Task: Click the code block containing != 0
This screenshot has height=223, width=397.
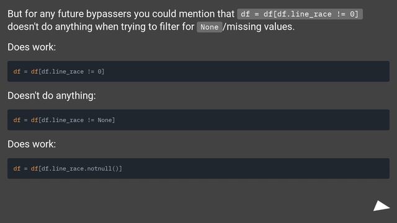Action: pyautogui.click(x=198, y=71)
